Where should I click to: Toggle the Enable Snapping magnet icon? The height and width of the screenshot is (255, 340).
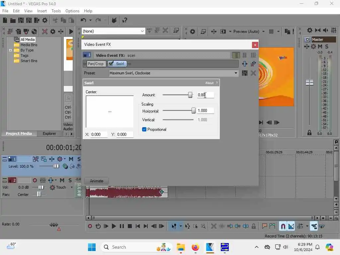[283, 226]
